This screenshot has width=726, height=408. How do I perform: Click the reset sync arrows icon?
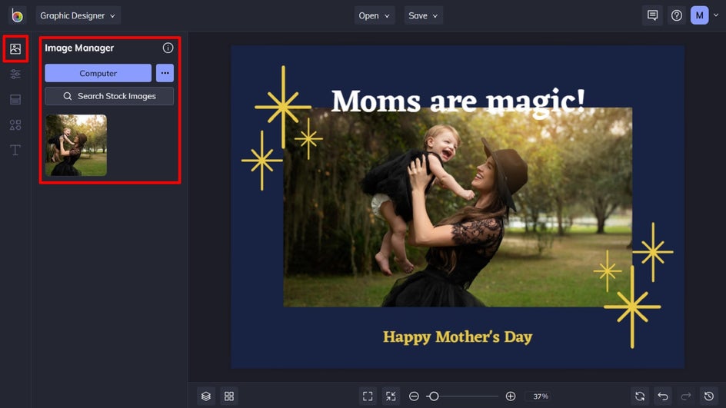640,396
